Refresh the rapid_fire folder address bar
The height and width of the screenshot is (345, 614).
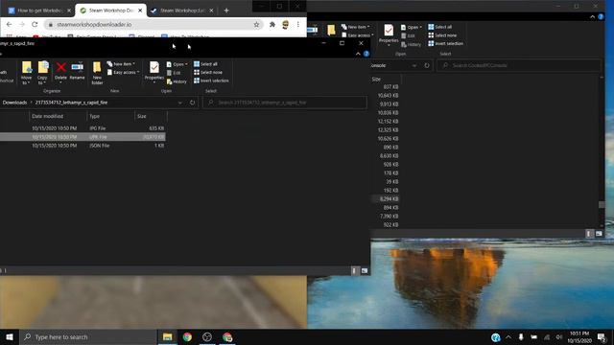pyautogui.click(x=192, y=103)
